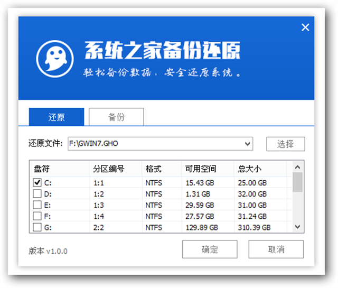Open the 备份 tab
This screenshot has height=288, width=338.
(116, 117)
